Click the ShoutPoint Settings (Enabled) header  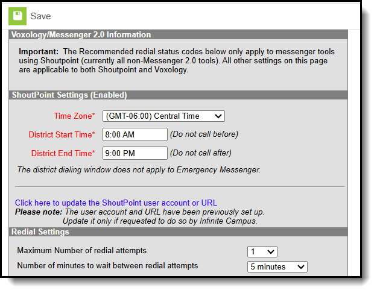(x=178, y=95)
